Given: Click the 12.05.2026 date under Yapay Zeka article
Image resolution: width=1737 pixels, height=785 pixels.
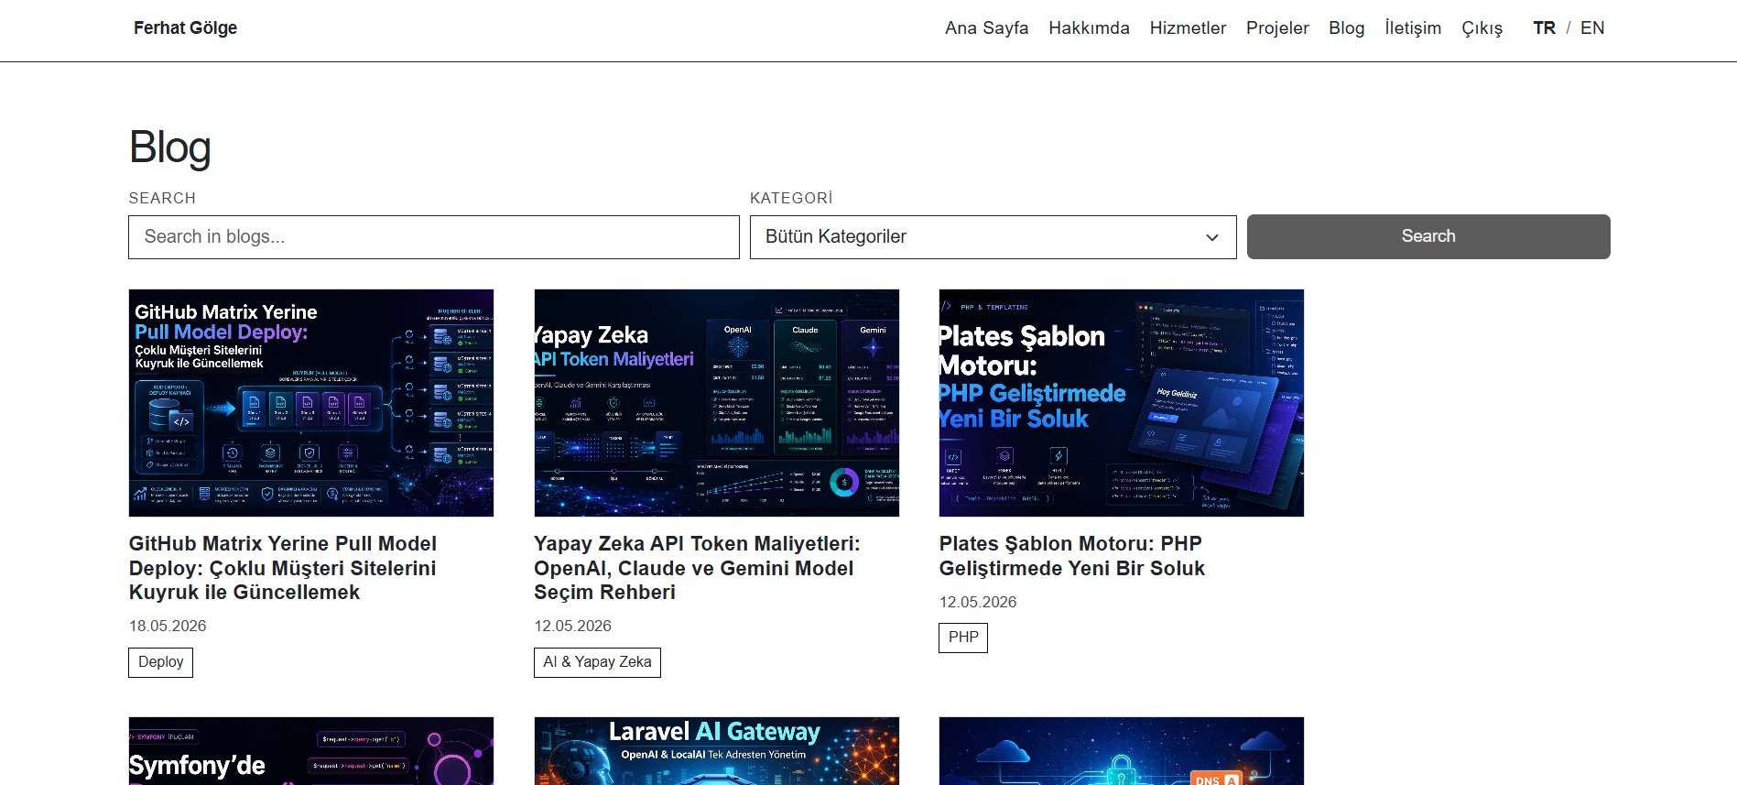Looking at the screenshot, I should [573, 627].
